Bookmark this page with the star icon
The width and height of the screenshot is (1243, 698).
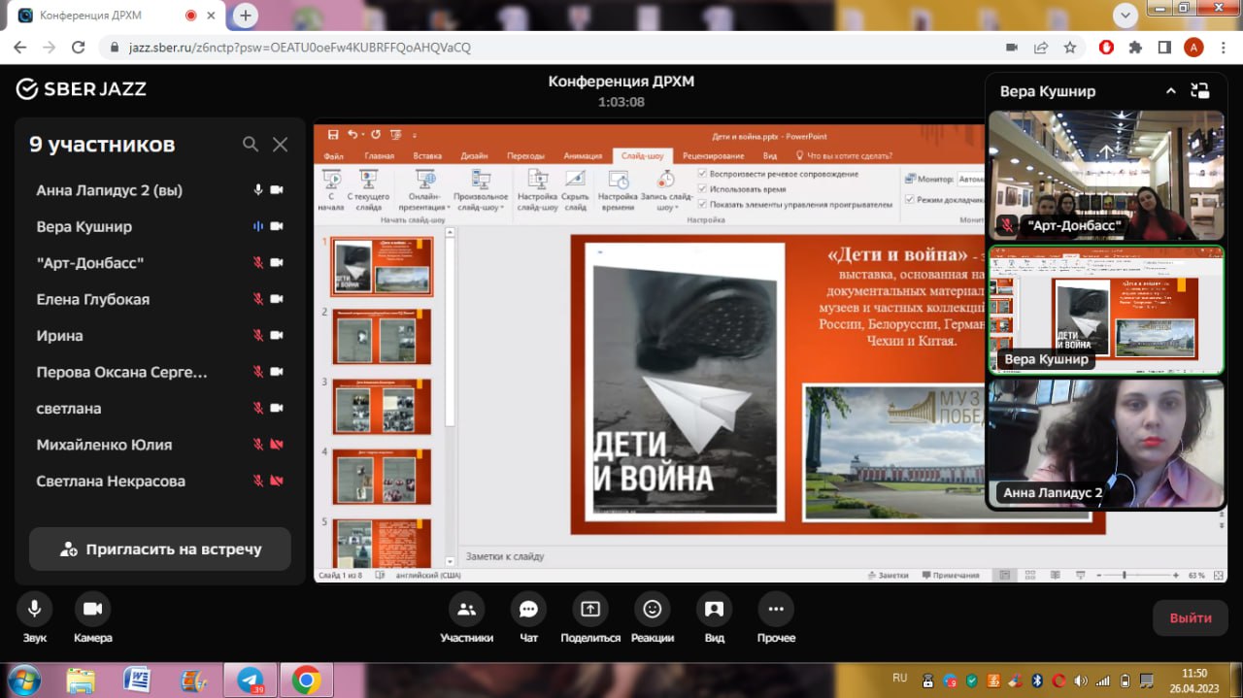point(1070,47)
